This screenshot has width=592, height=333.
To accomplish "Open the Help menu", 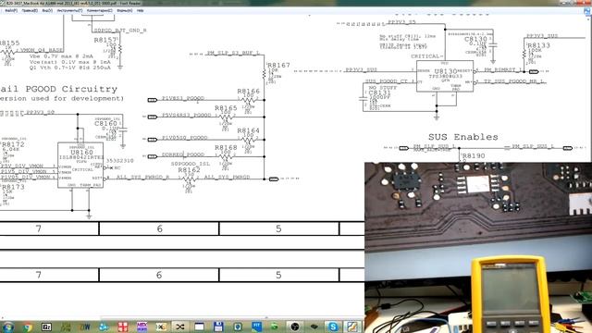I will point(140,10).
